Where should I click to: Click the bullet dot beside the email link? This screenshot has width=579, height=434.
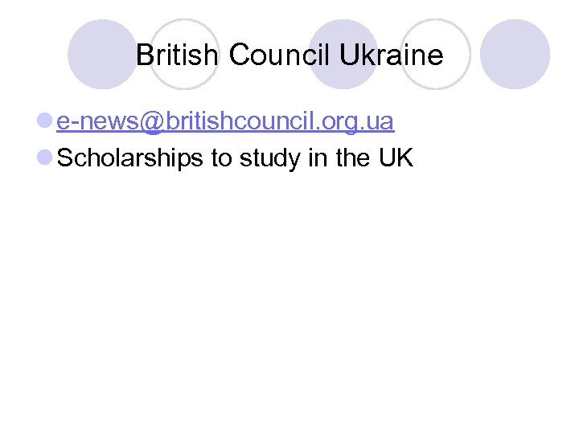click(45, 122)
